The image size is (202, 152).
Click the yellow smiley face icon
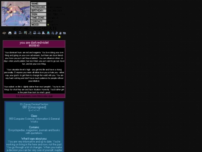pyautogui.click(x=59, y=37)
